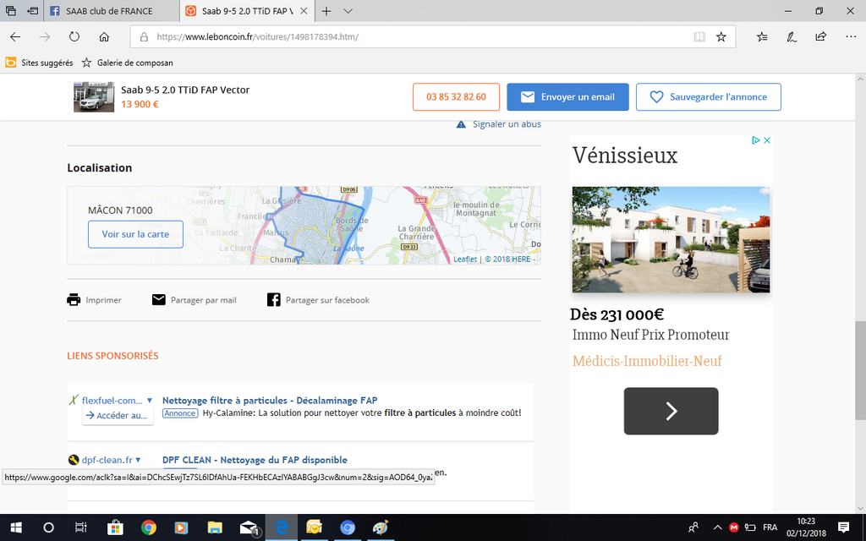Click Partager par mail envelope icon
Image resolution: width=866 pixels, height=541 pixels.
[158, 300]
